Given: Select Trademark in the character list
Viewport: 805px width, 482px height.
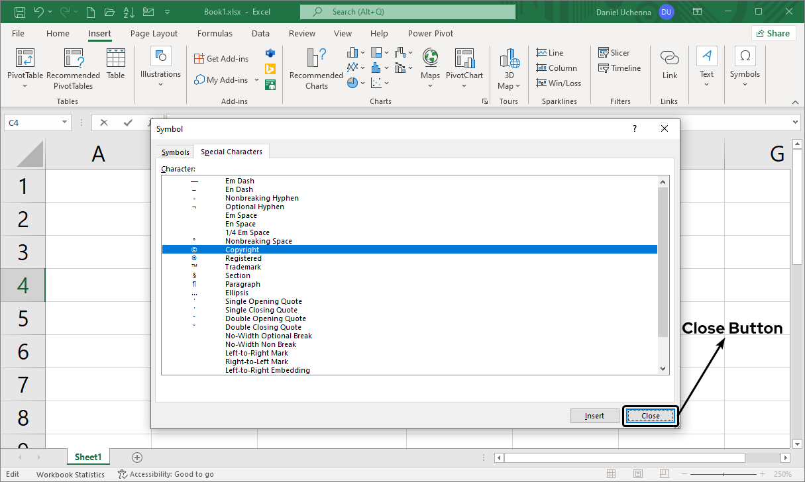Looking at the screenshot, I should coord(242,267).
